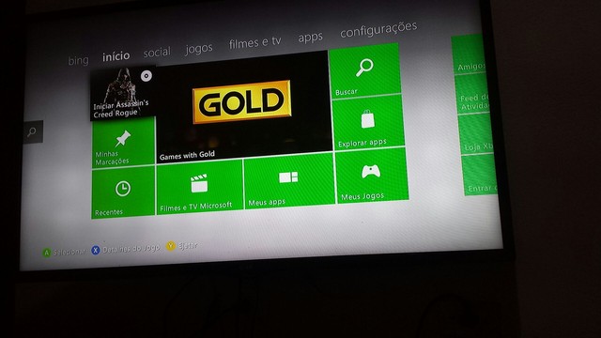This screenshot has height=338, width=601.
Task: Open Meus Jogos controller tile
Action: 372,176
